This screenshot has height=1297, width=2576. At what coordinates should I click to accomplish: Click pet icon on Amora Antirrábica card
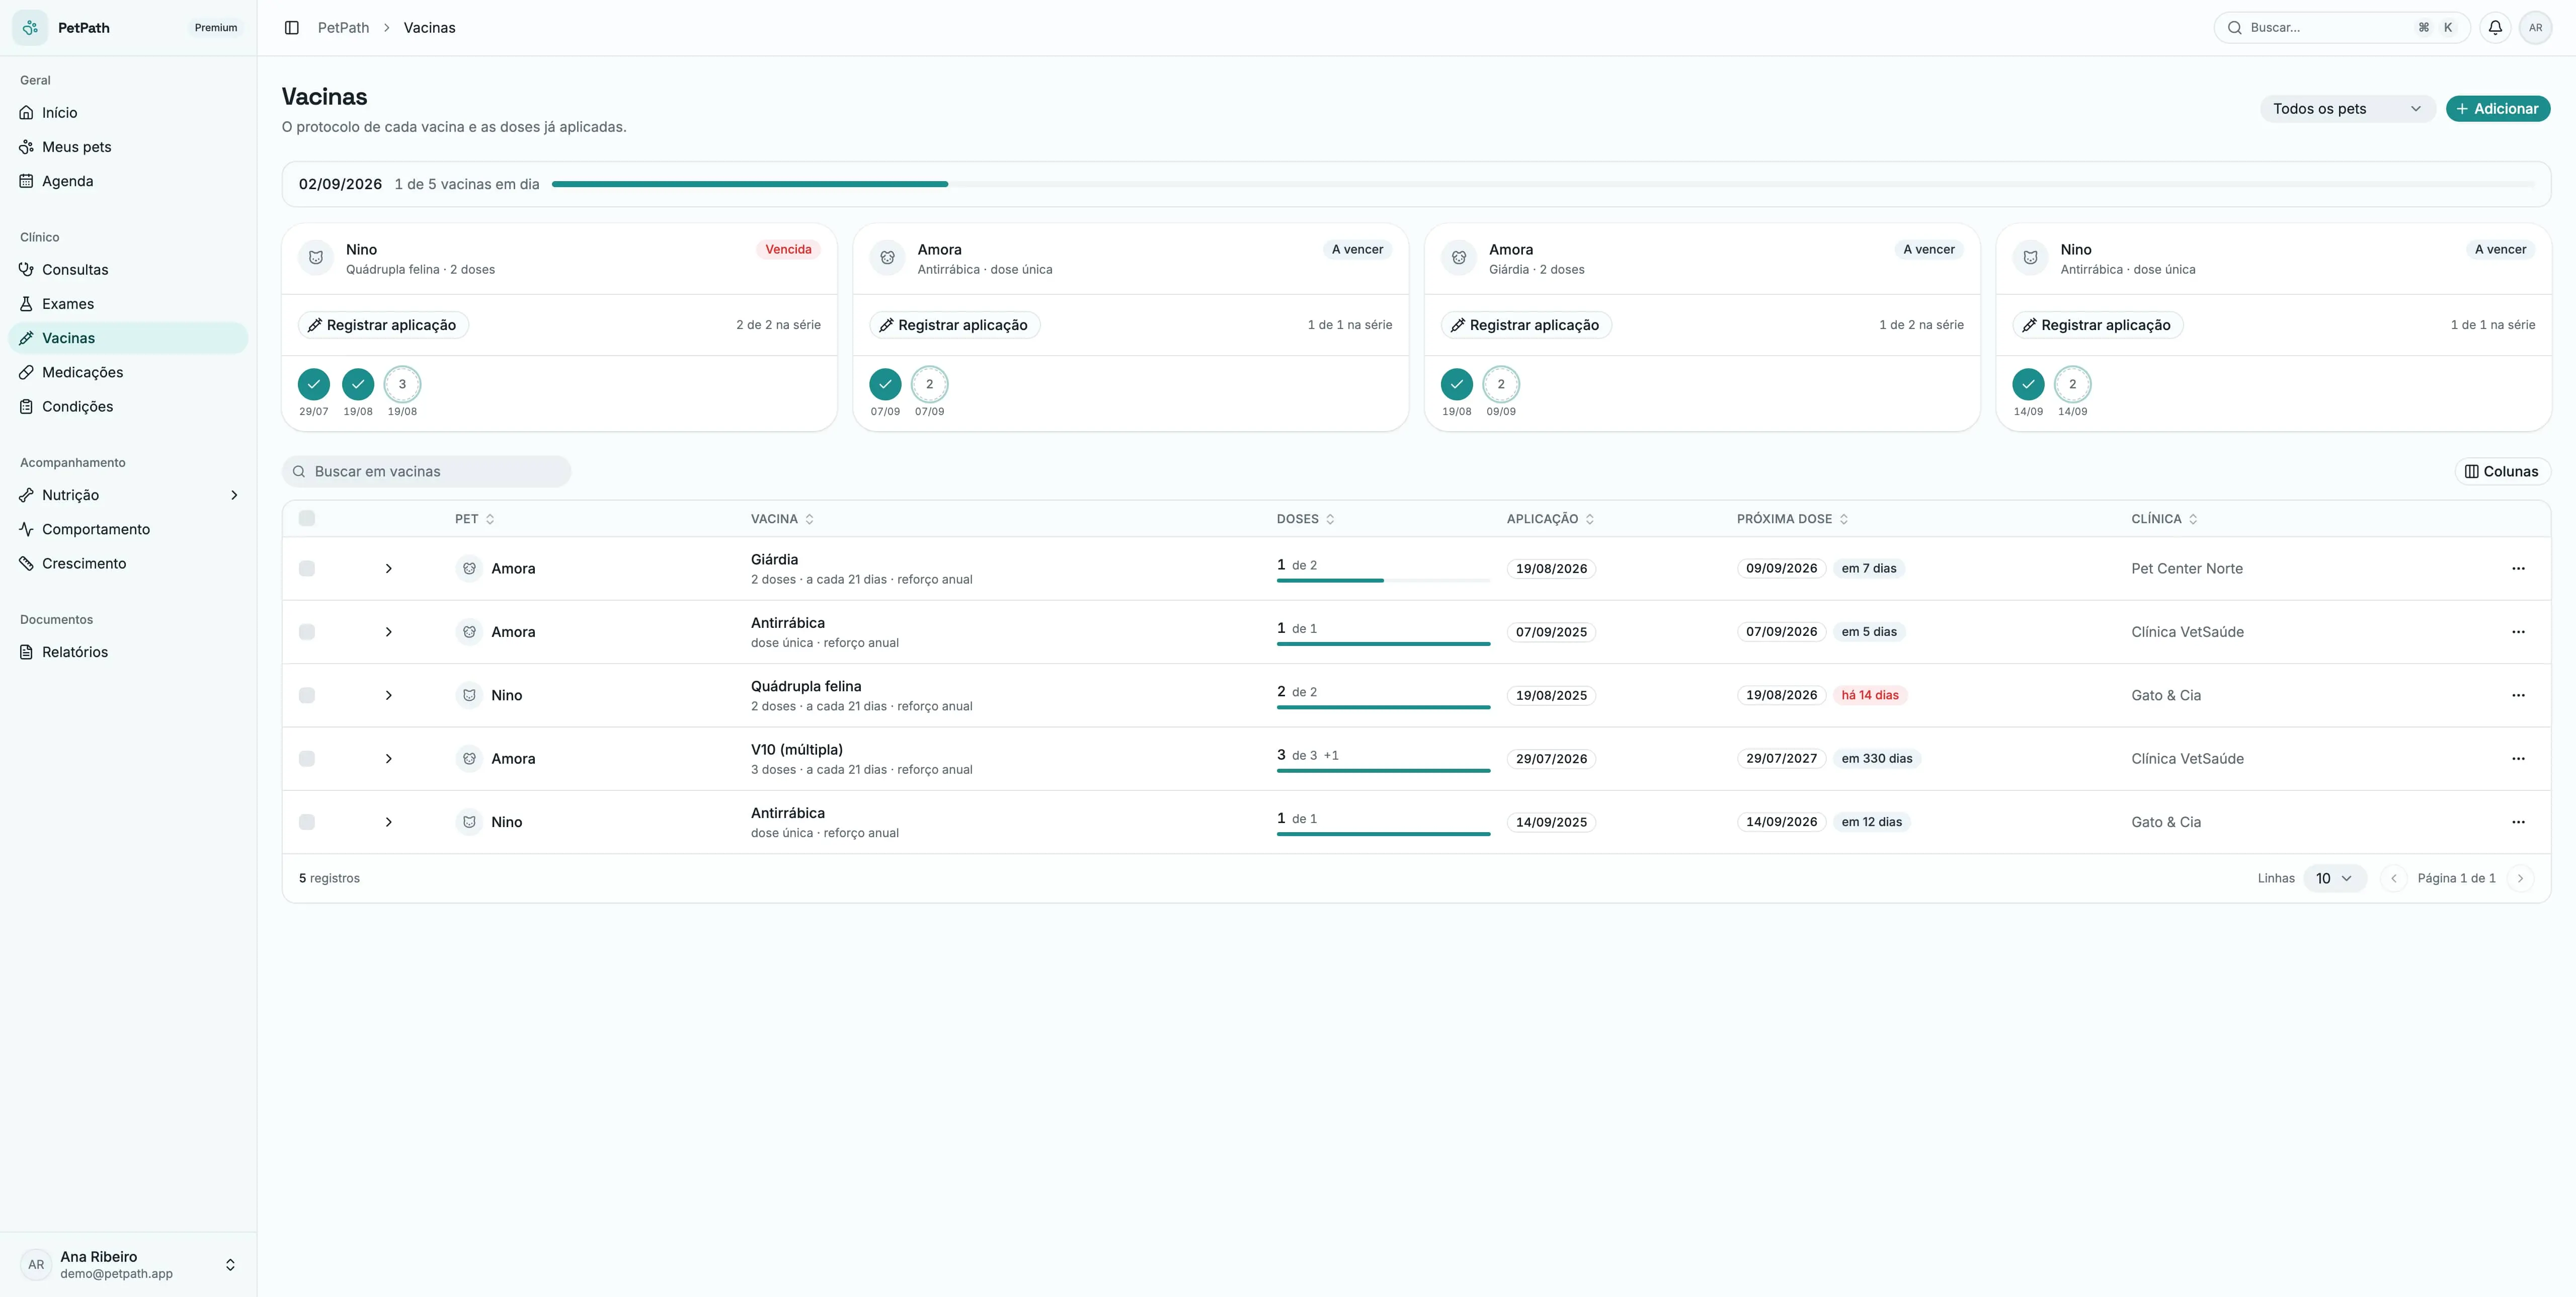tap(887, 258)
